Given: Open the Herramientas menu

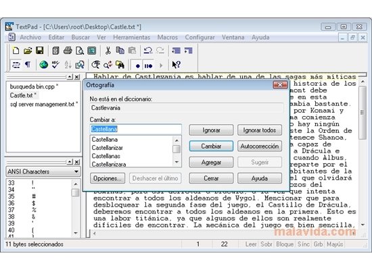Looking at the screenshot, I should [132, 37].
